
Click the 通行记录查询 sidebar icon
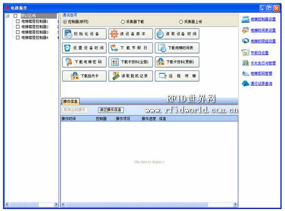click(x=246, y=84)
